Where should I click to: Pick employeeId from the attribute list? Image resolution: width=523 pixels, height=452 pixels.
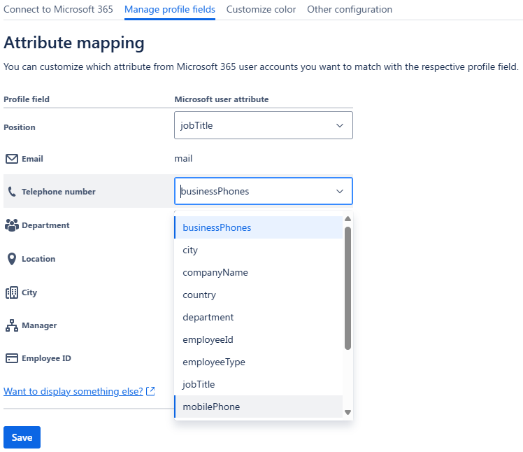tap(208, 339)
